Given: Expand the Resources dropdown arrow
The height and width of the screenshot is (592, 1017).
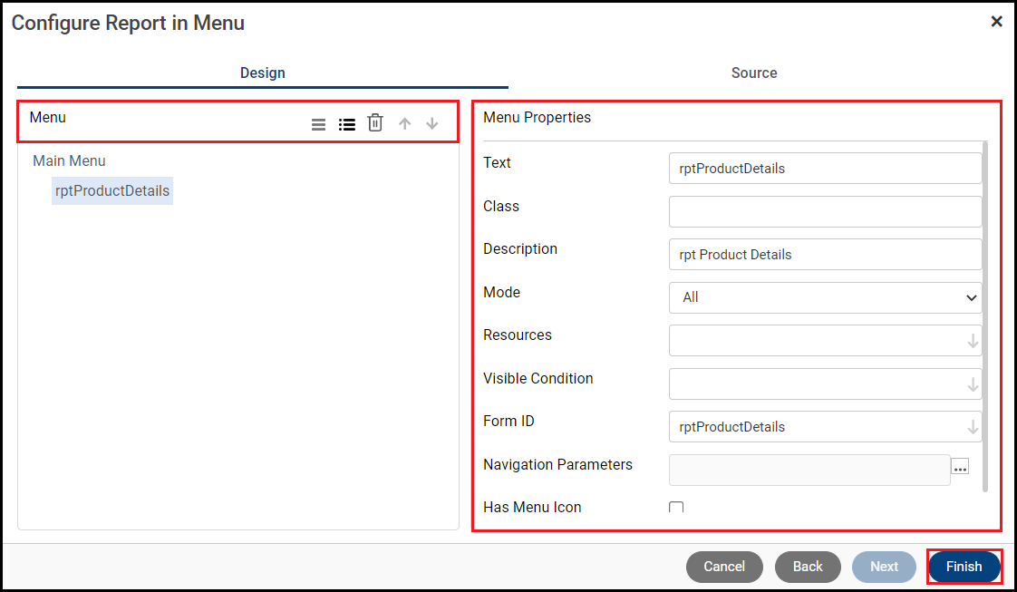Looking at the screenshot, I should pos(973,341).
